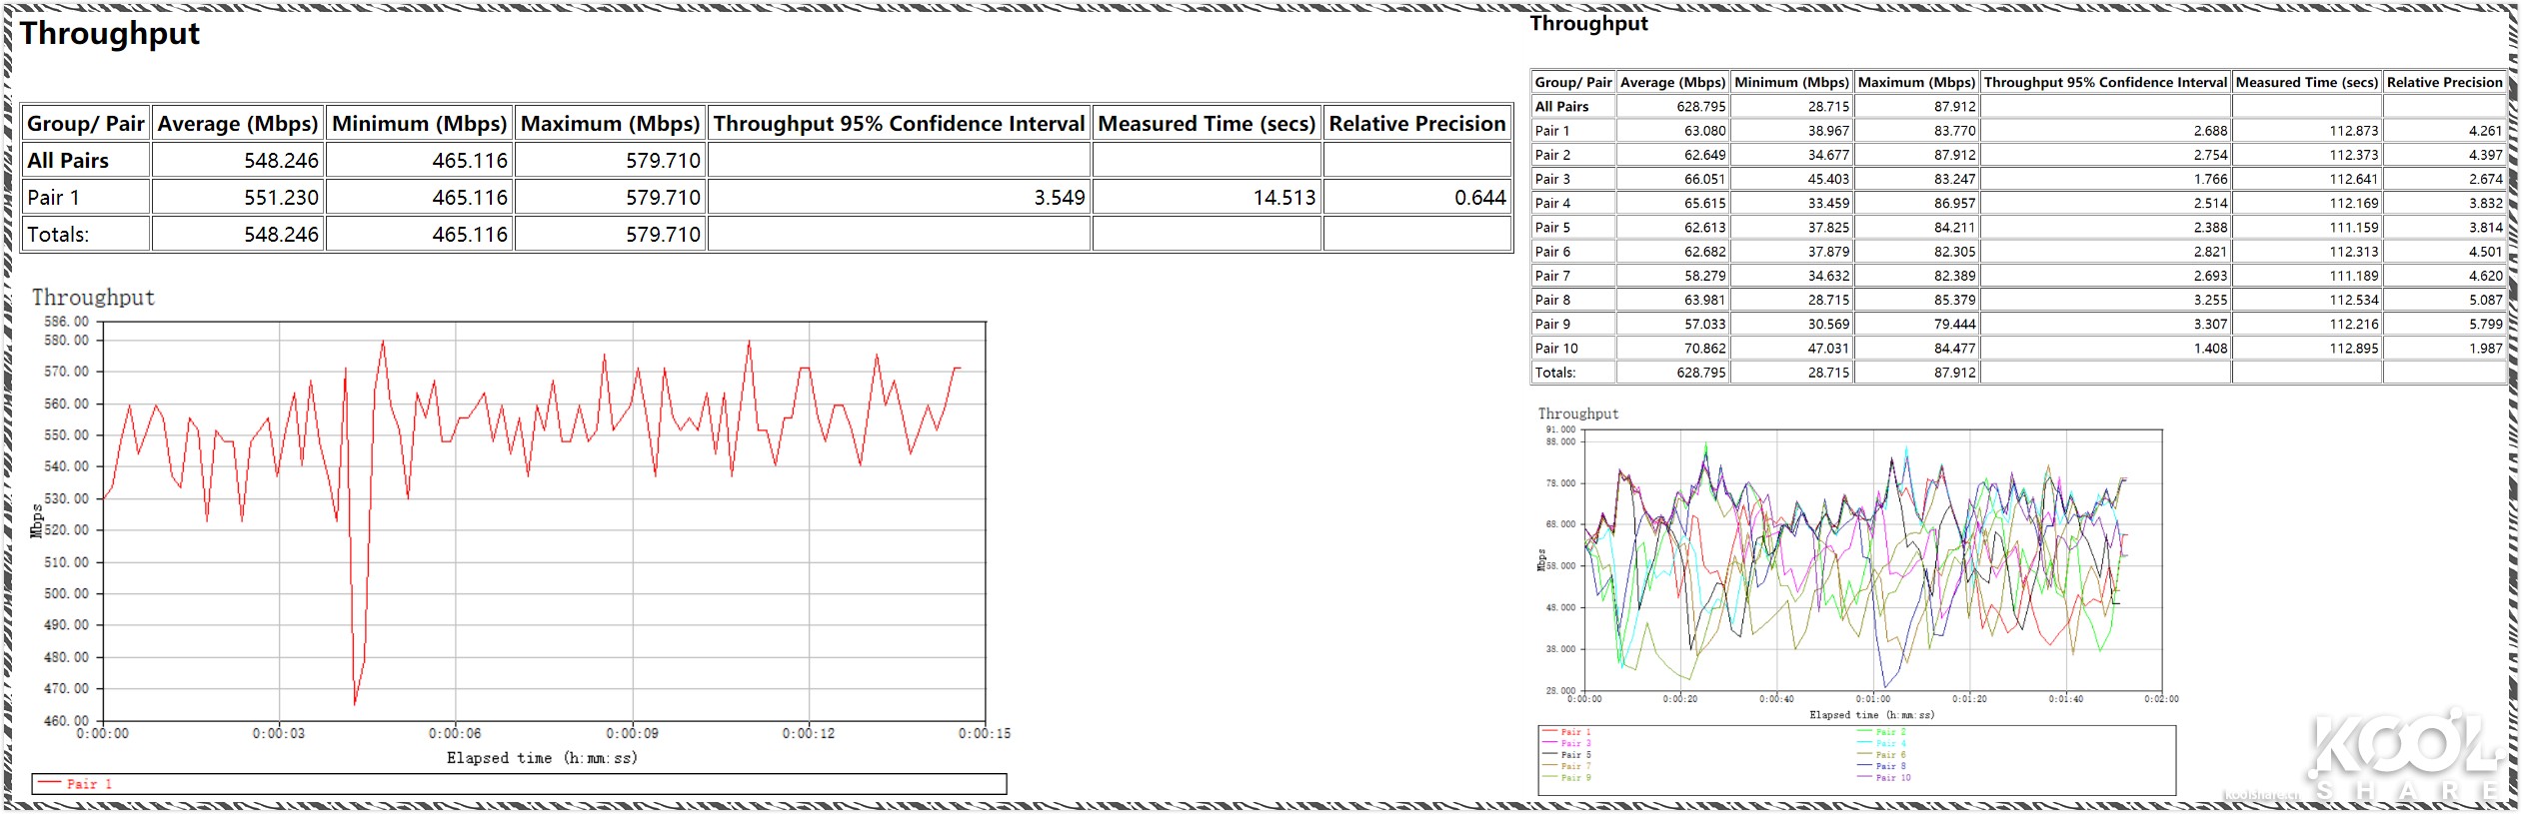
Task: Select the 0:00:12 tick label on left chart
Action: [809, 734]
